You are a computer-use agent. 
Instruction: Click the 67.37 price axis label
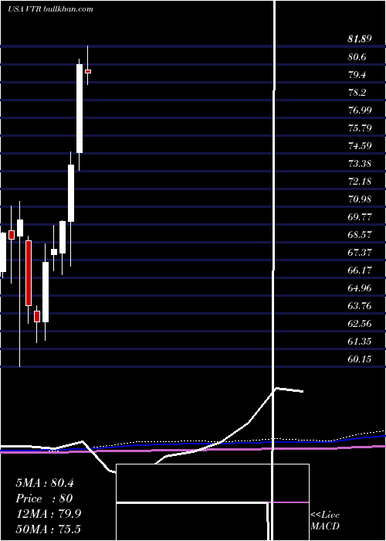(360, 252)
